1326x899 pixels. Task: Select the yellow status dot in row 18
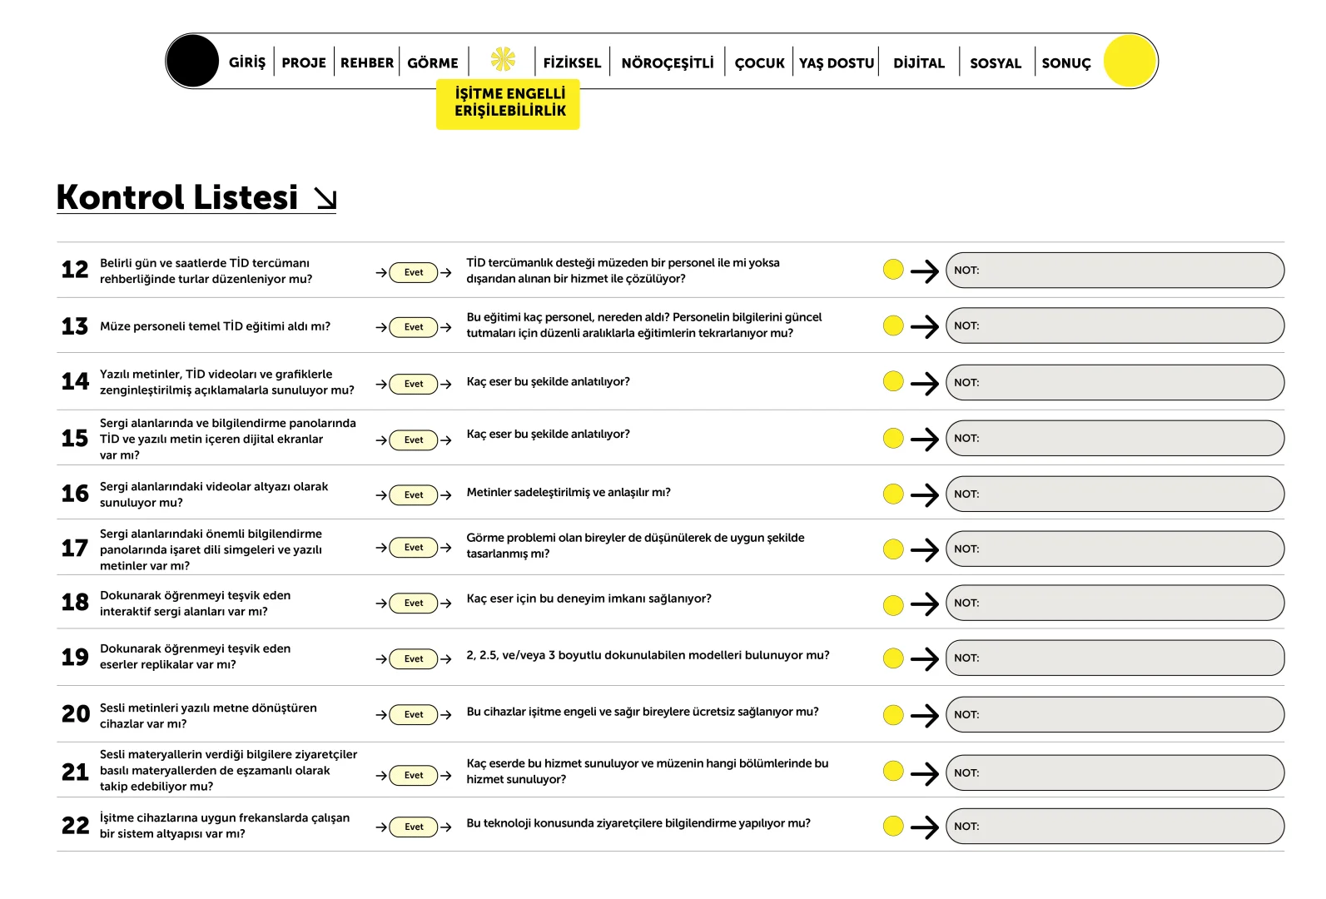tap(893, 604)
